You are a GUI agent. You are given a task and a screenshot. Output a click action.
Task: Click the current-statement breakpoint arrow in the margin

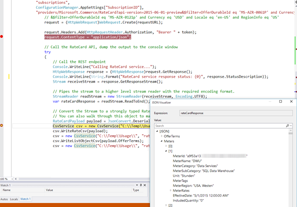point(2,126)
